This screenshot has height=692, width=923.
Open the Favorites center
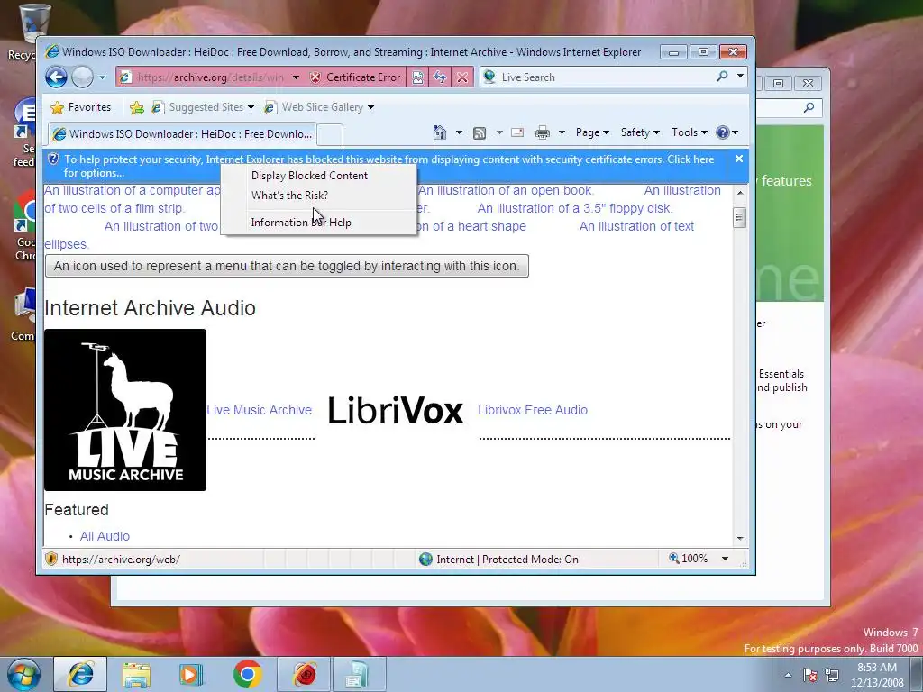pyautogui.click(x=81, y=107)
